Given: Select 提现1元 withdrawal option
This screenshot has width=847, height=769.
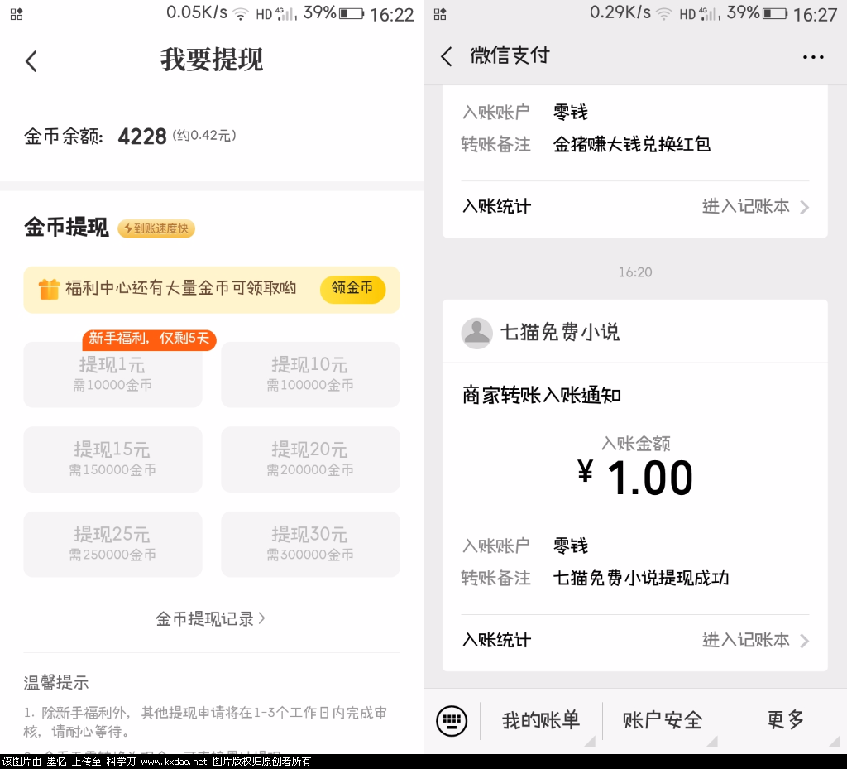Looking at the screenshot, I should point(112,375).
